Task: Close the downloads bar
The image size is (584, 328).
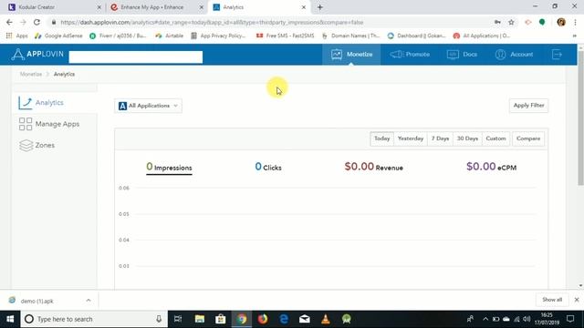Action: click(x=577, y=300)
